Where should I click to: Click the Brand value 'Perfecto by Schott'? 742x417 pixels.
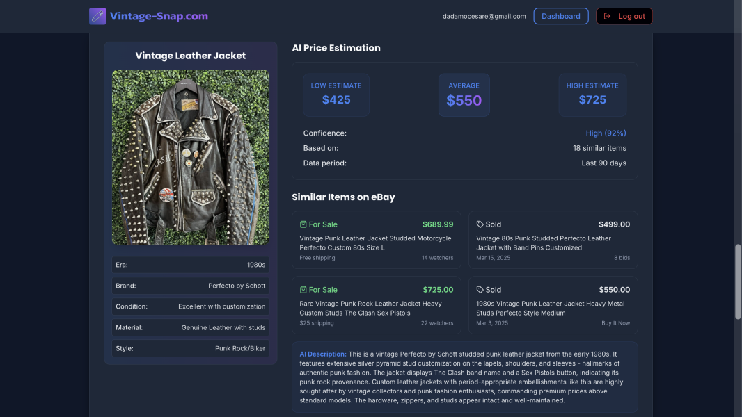pos(237,286)
